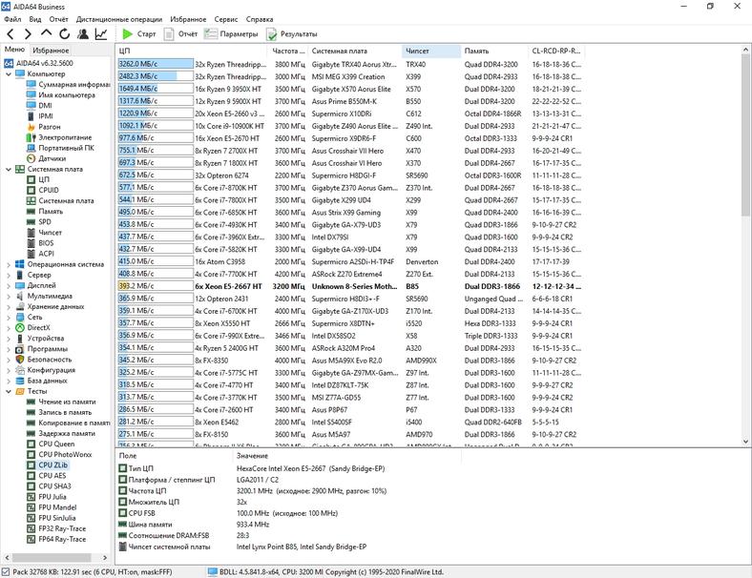Open the graph chart toolbar icon
Viewport: 752px width, 578px height.
(x=101, y=34)
